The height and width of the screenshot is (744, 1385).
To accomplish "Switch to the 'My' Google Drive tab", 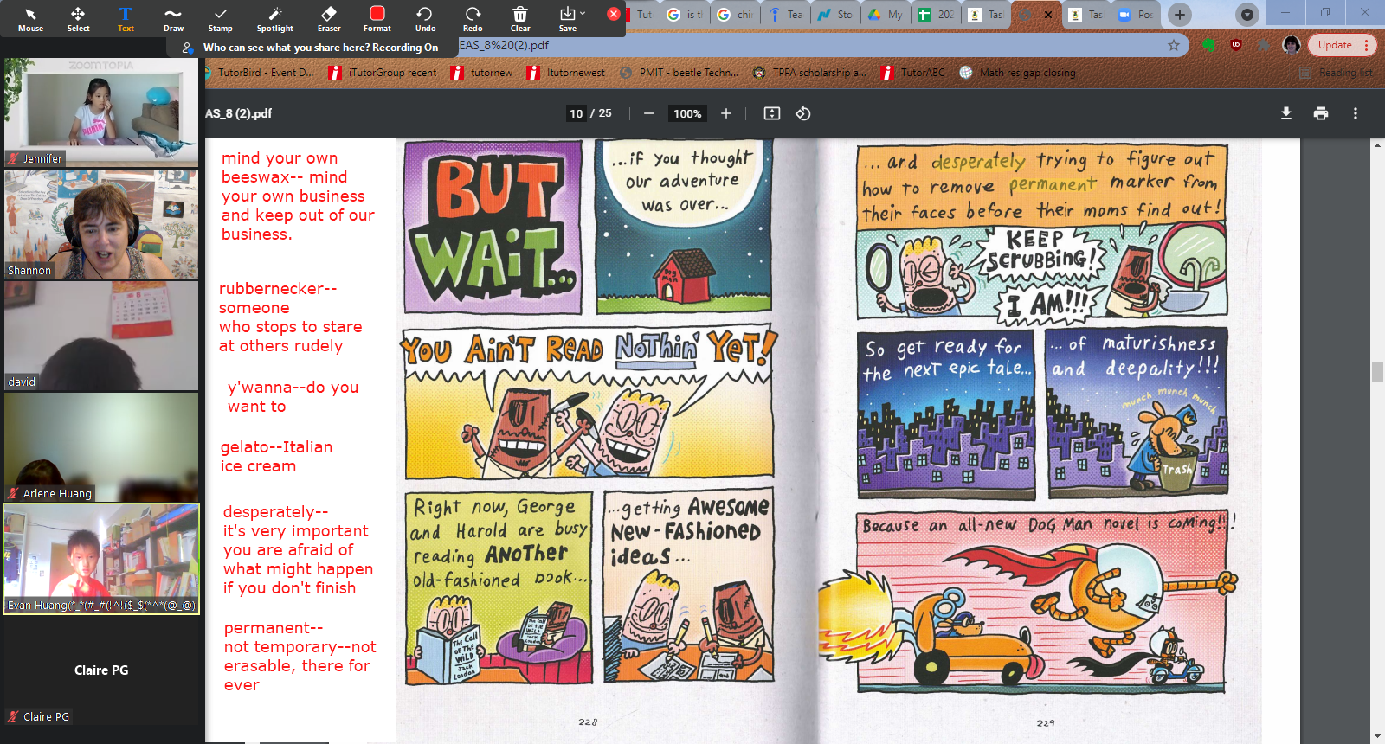I will tap(886, 15).
